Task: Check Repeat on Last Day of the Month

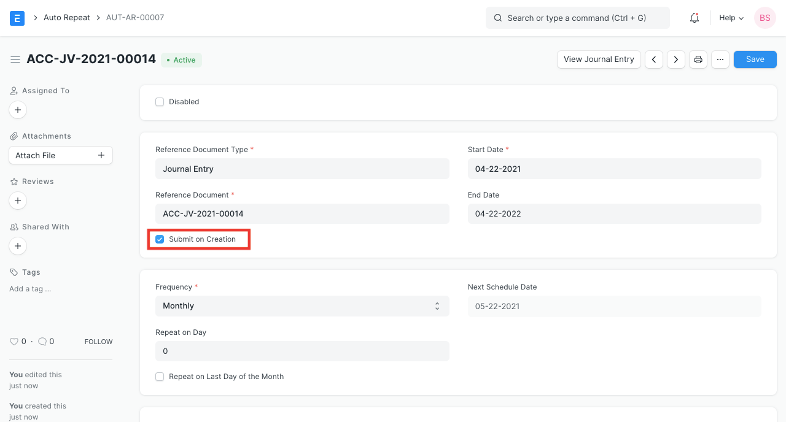Action: click(x=160, y=377)
